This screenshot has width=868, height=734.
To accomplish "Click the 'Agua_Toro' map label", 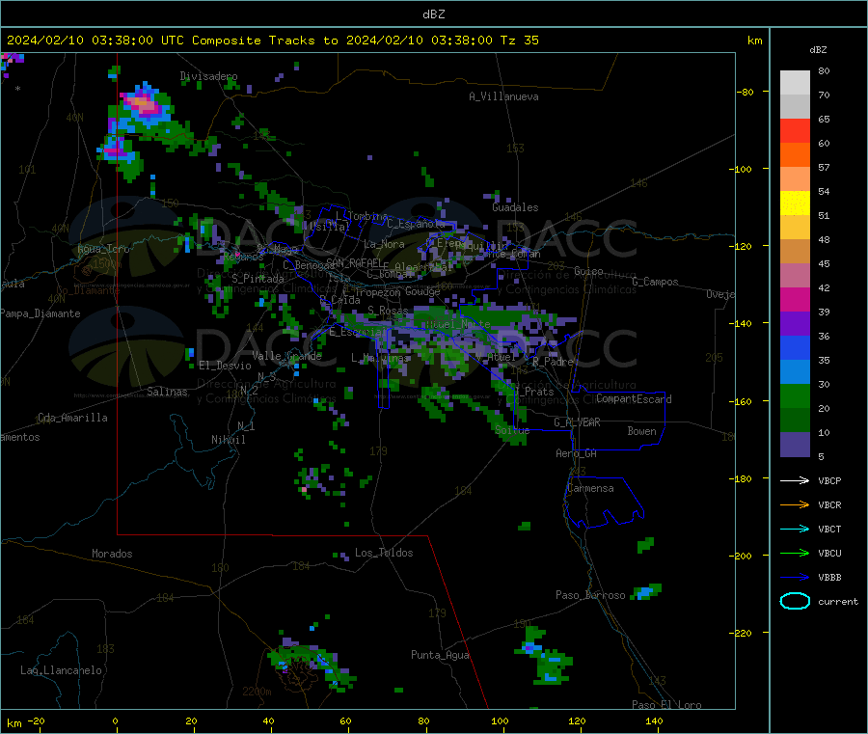I will point(103,249).
